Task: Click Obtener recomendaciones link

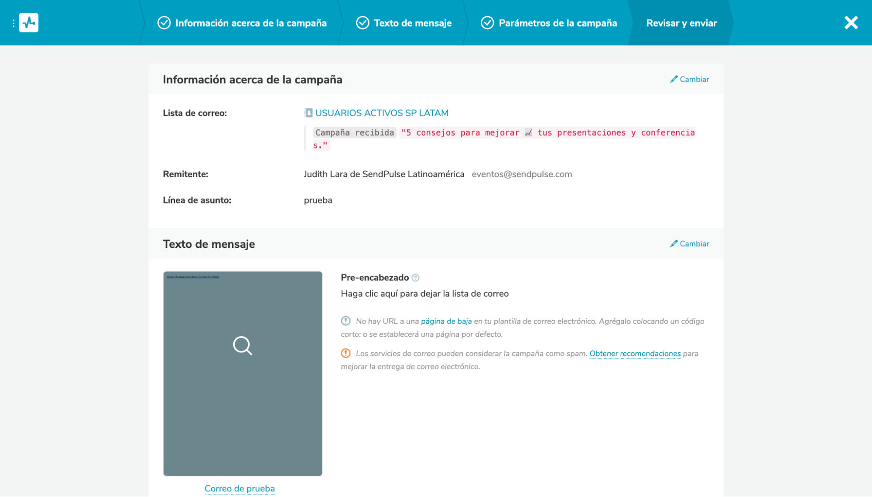Action: pos(635,354)
